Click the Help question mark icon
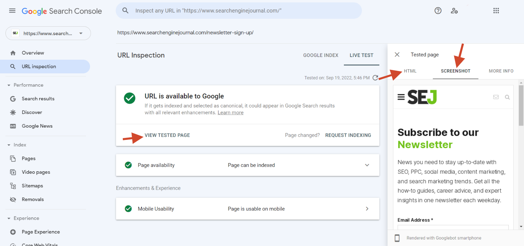The height and width of the screenshot is (246, 524). coord(438,11)
